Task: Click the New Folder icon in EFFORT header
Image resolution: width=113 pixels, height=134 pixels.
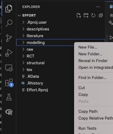Action: (86, 15)
